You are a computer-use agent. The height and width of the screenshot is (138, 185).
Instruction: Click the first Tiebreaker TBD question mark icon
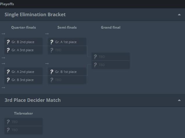[x=8, y=122]
